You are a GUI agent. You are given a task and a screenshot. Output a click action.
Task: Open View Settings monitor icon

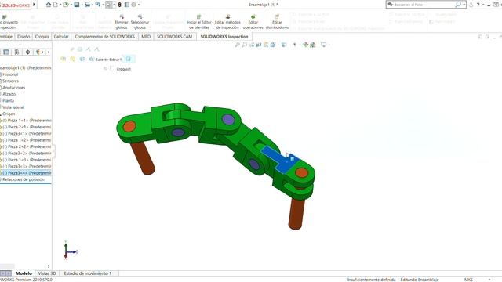324,45
